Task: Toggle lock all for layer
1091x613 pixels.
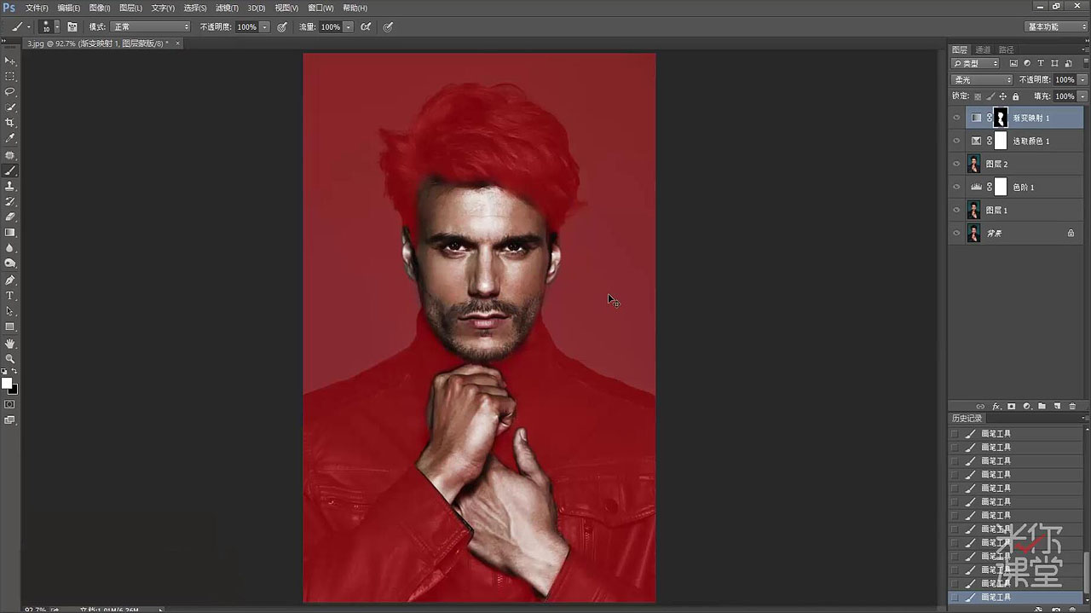Action: (x=1015, y=96)
